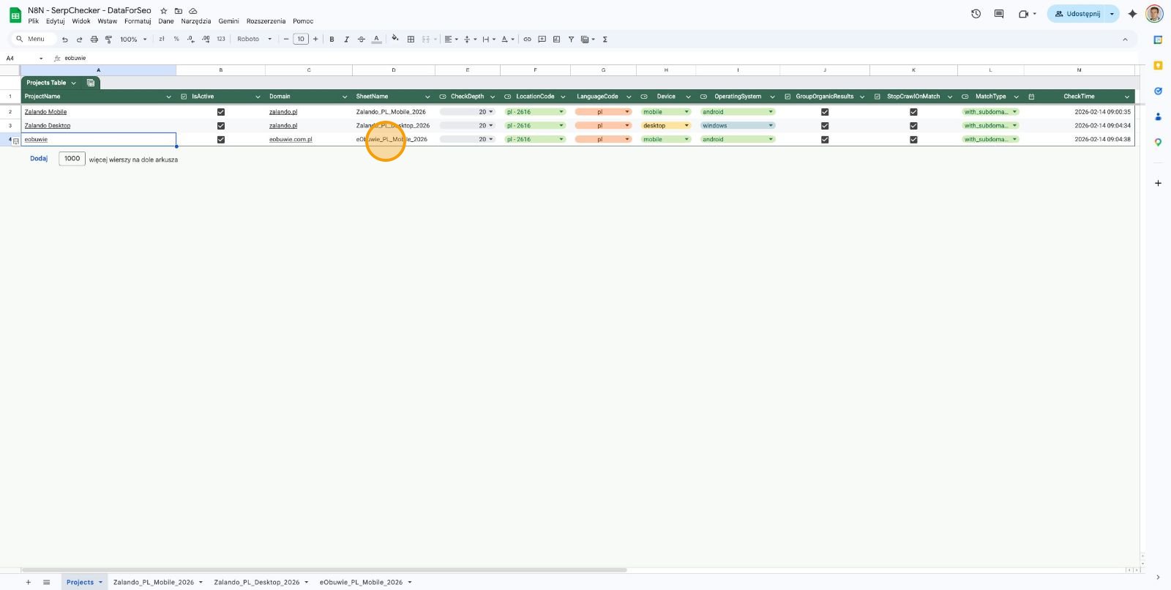Click the fill color bucket icon
1171x590 pixels.
pos(395,39)
